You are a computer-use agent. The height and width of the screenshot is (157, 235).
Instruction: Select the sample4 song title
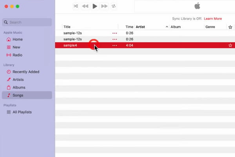70,46
